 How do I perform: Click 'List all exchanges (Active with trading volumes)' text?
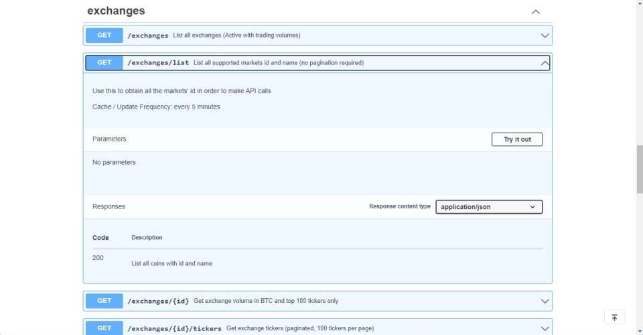click(x=236, y=36)
